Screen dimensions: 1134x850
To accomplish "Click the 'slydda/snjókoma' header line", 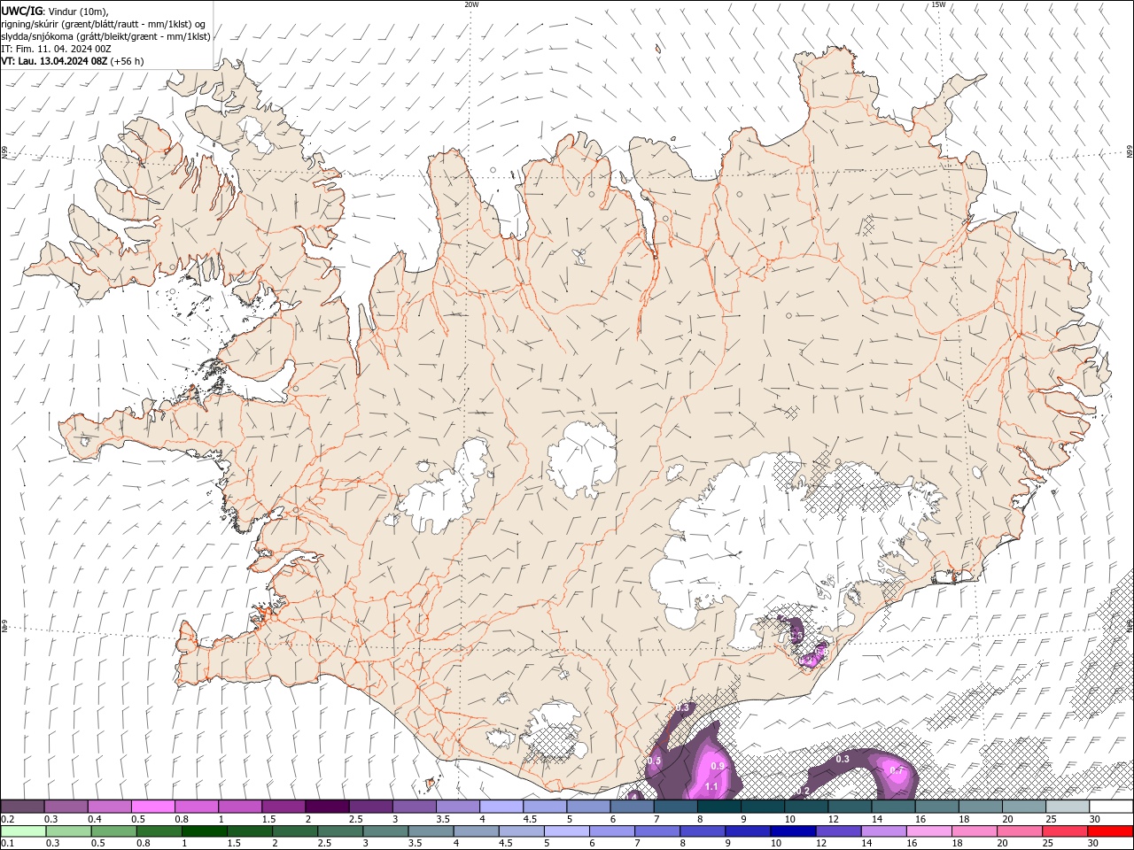I will click(105, 36).
